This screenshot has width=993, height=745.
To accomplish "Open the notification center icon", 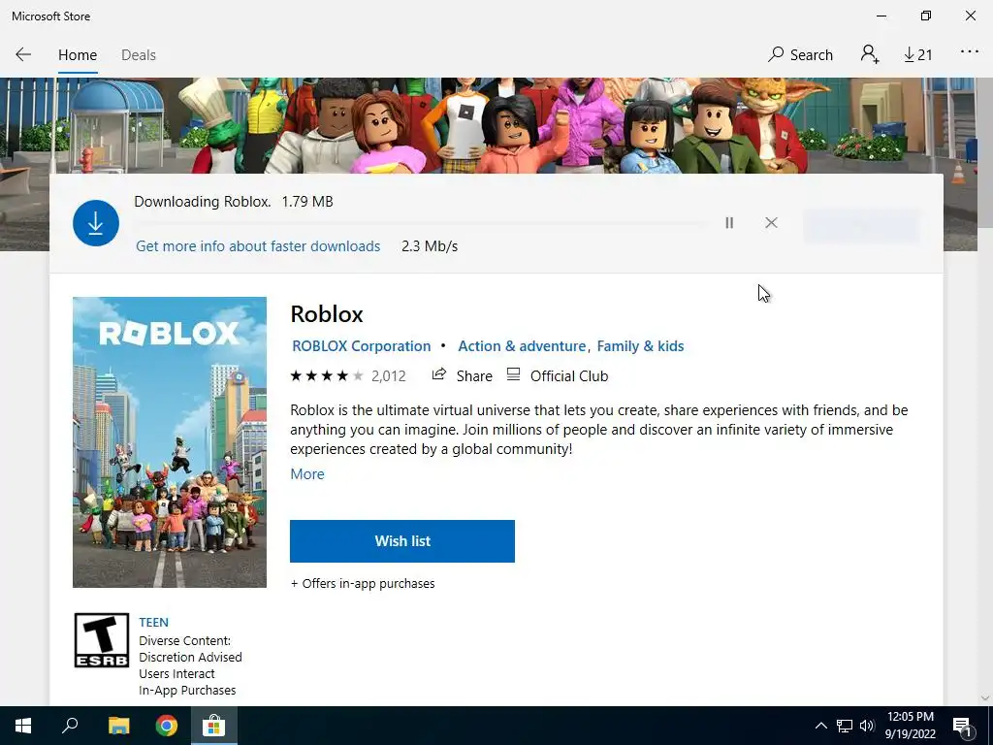I will pos(963,726).
